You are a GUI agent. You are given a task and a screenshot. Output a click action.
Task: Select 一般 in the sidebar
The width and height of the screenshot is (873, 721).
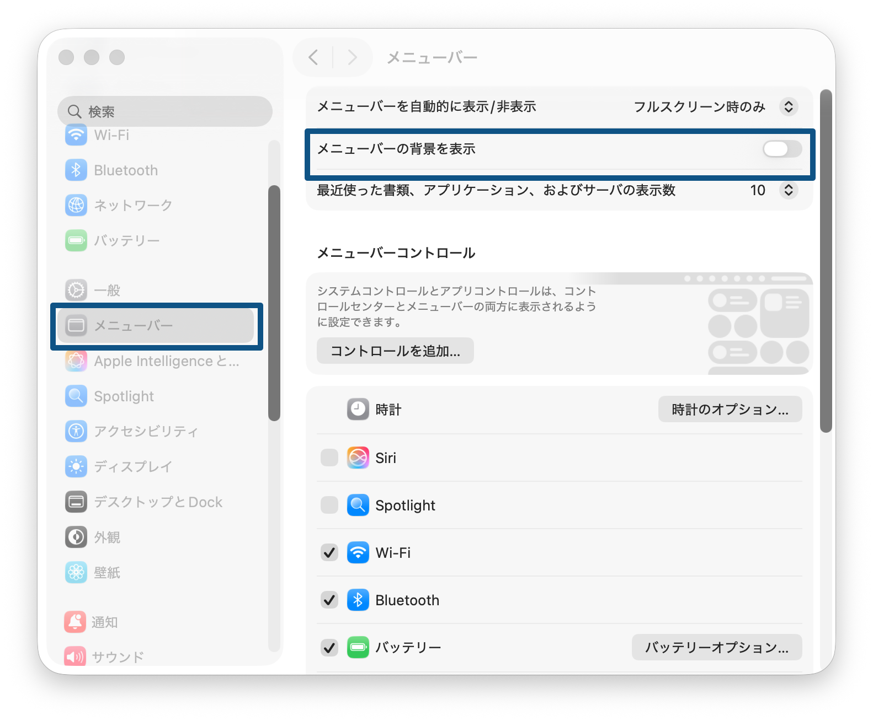click(x=107, y=290)
